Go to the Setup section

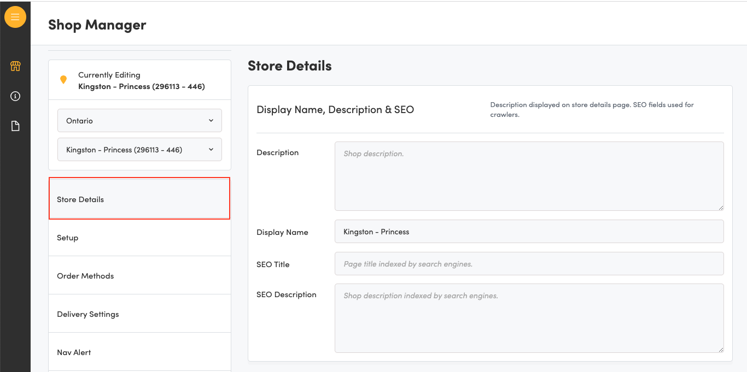(x=139, y=238)
